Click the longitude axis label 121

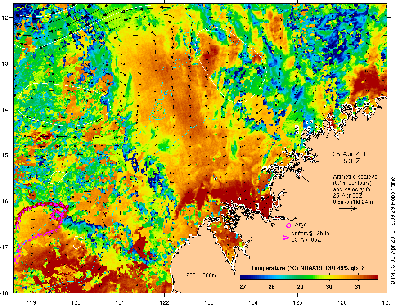[x=120, y=302]
